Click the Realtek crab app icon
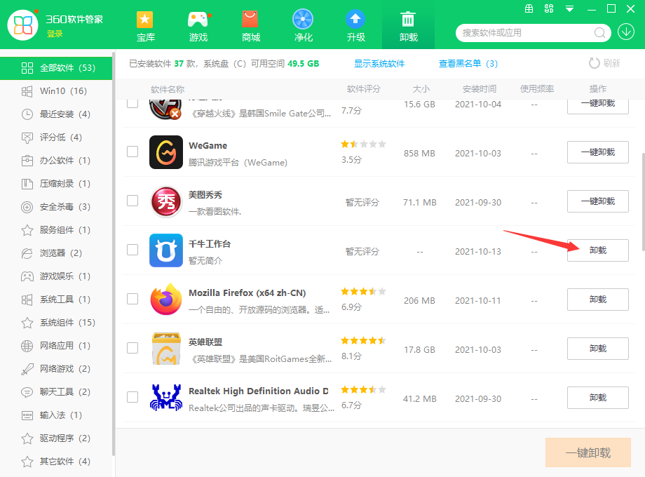Image resolution: width=645 pixels, height=477 pixels. pos(166,398)
